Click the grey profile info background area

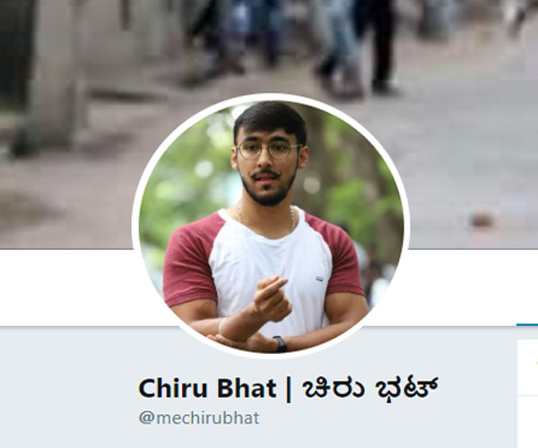(x=69, y=387)
